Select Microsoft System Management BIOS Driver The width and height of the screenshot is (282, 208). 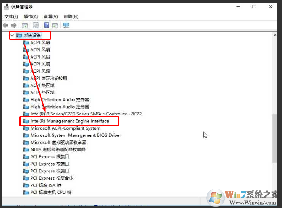click(x=76, y=135)
